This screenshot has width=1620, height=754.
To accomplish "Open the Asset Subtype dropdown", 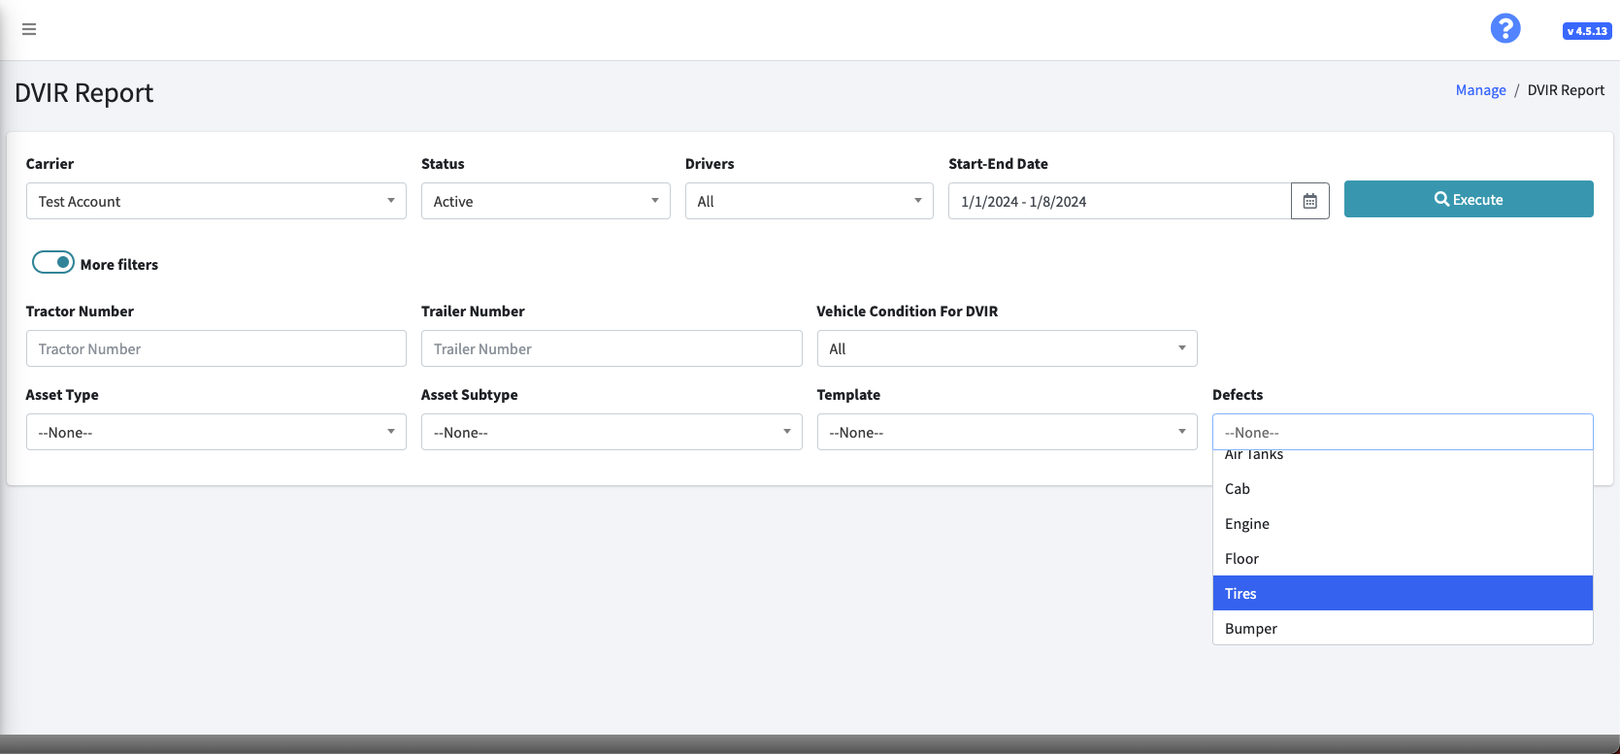I will (x=612, y=432).
